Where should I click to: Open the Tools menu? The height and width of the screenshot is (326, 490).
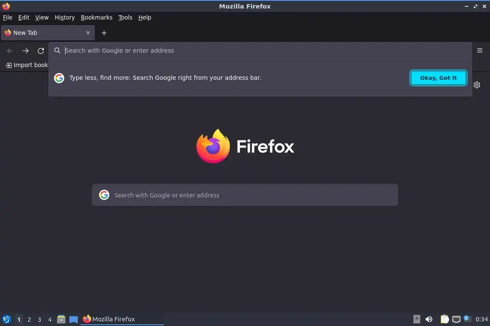coord(125,17)
